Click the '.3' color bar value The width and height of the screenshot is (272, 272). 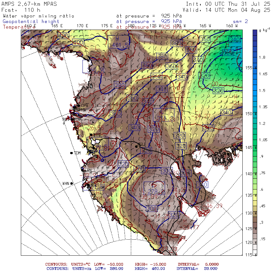tap(261, 222)
